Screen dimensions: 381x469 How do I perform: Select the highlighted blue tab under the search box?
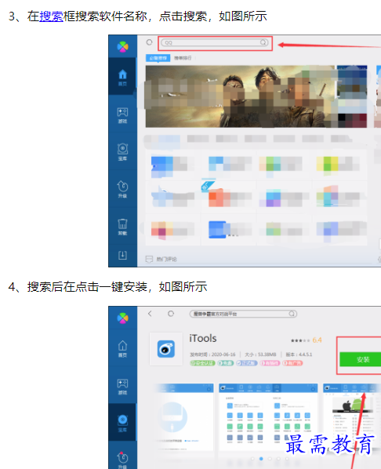(158, 58)
